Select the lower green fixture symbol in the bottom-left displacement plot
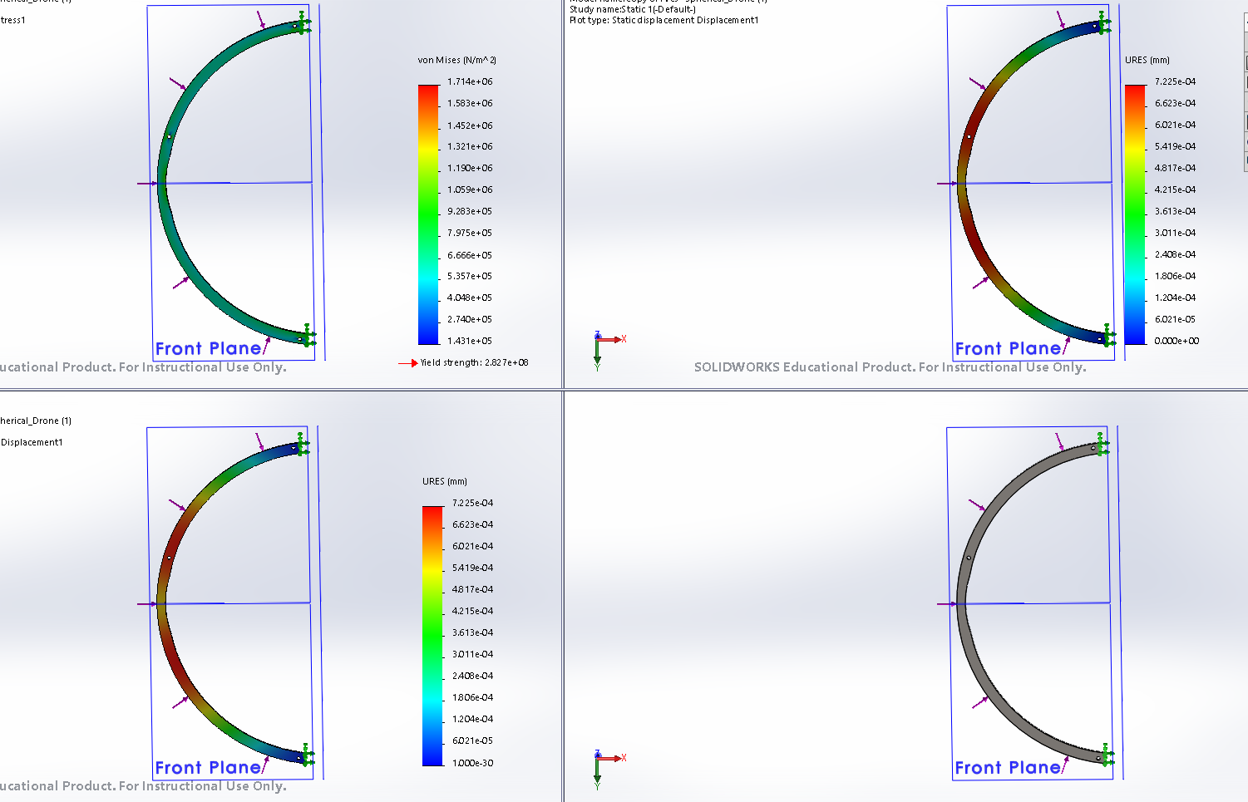1248x802 pixels. point(306,755)
